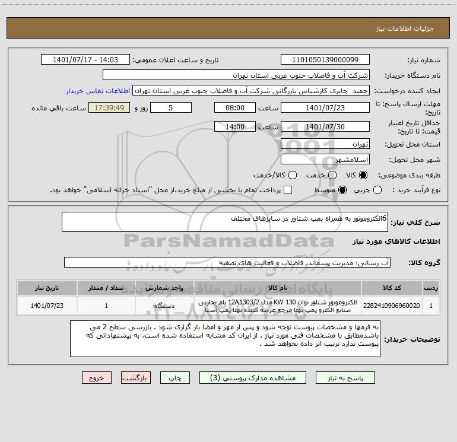Click the خروج exit button

[x=97, y=378]
